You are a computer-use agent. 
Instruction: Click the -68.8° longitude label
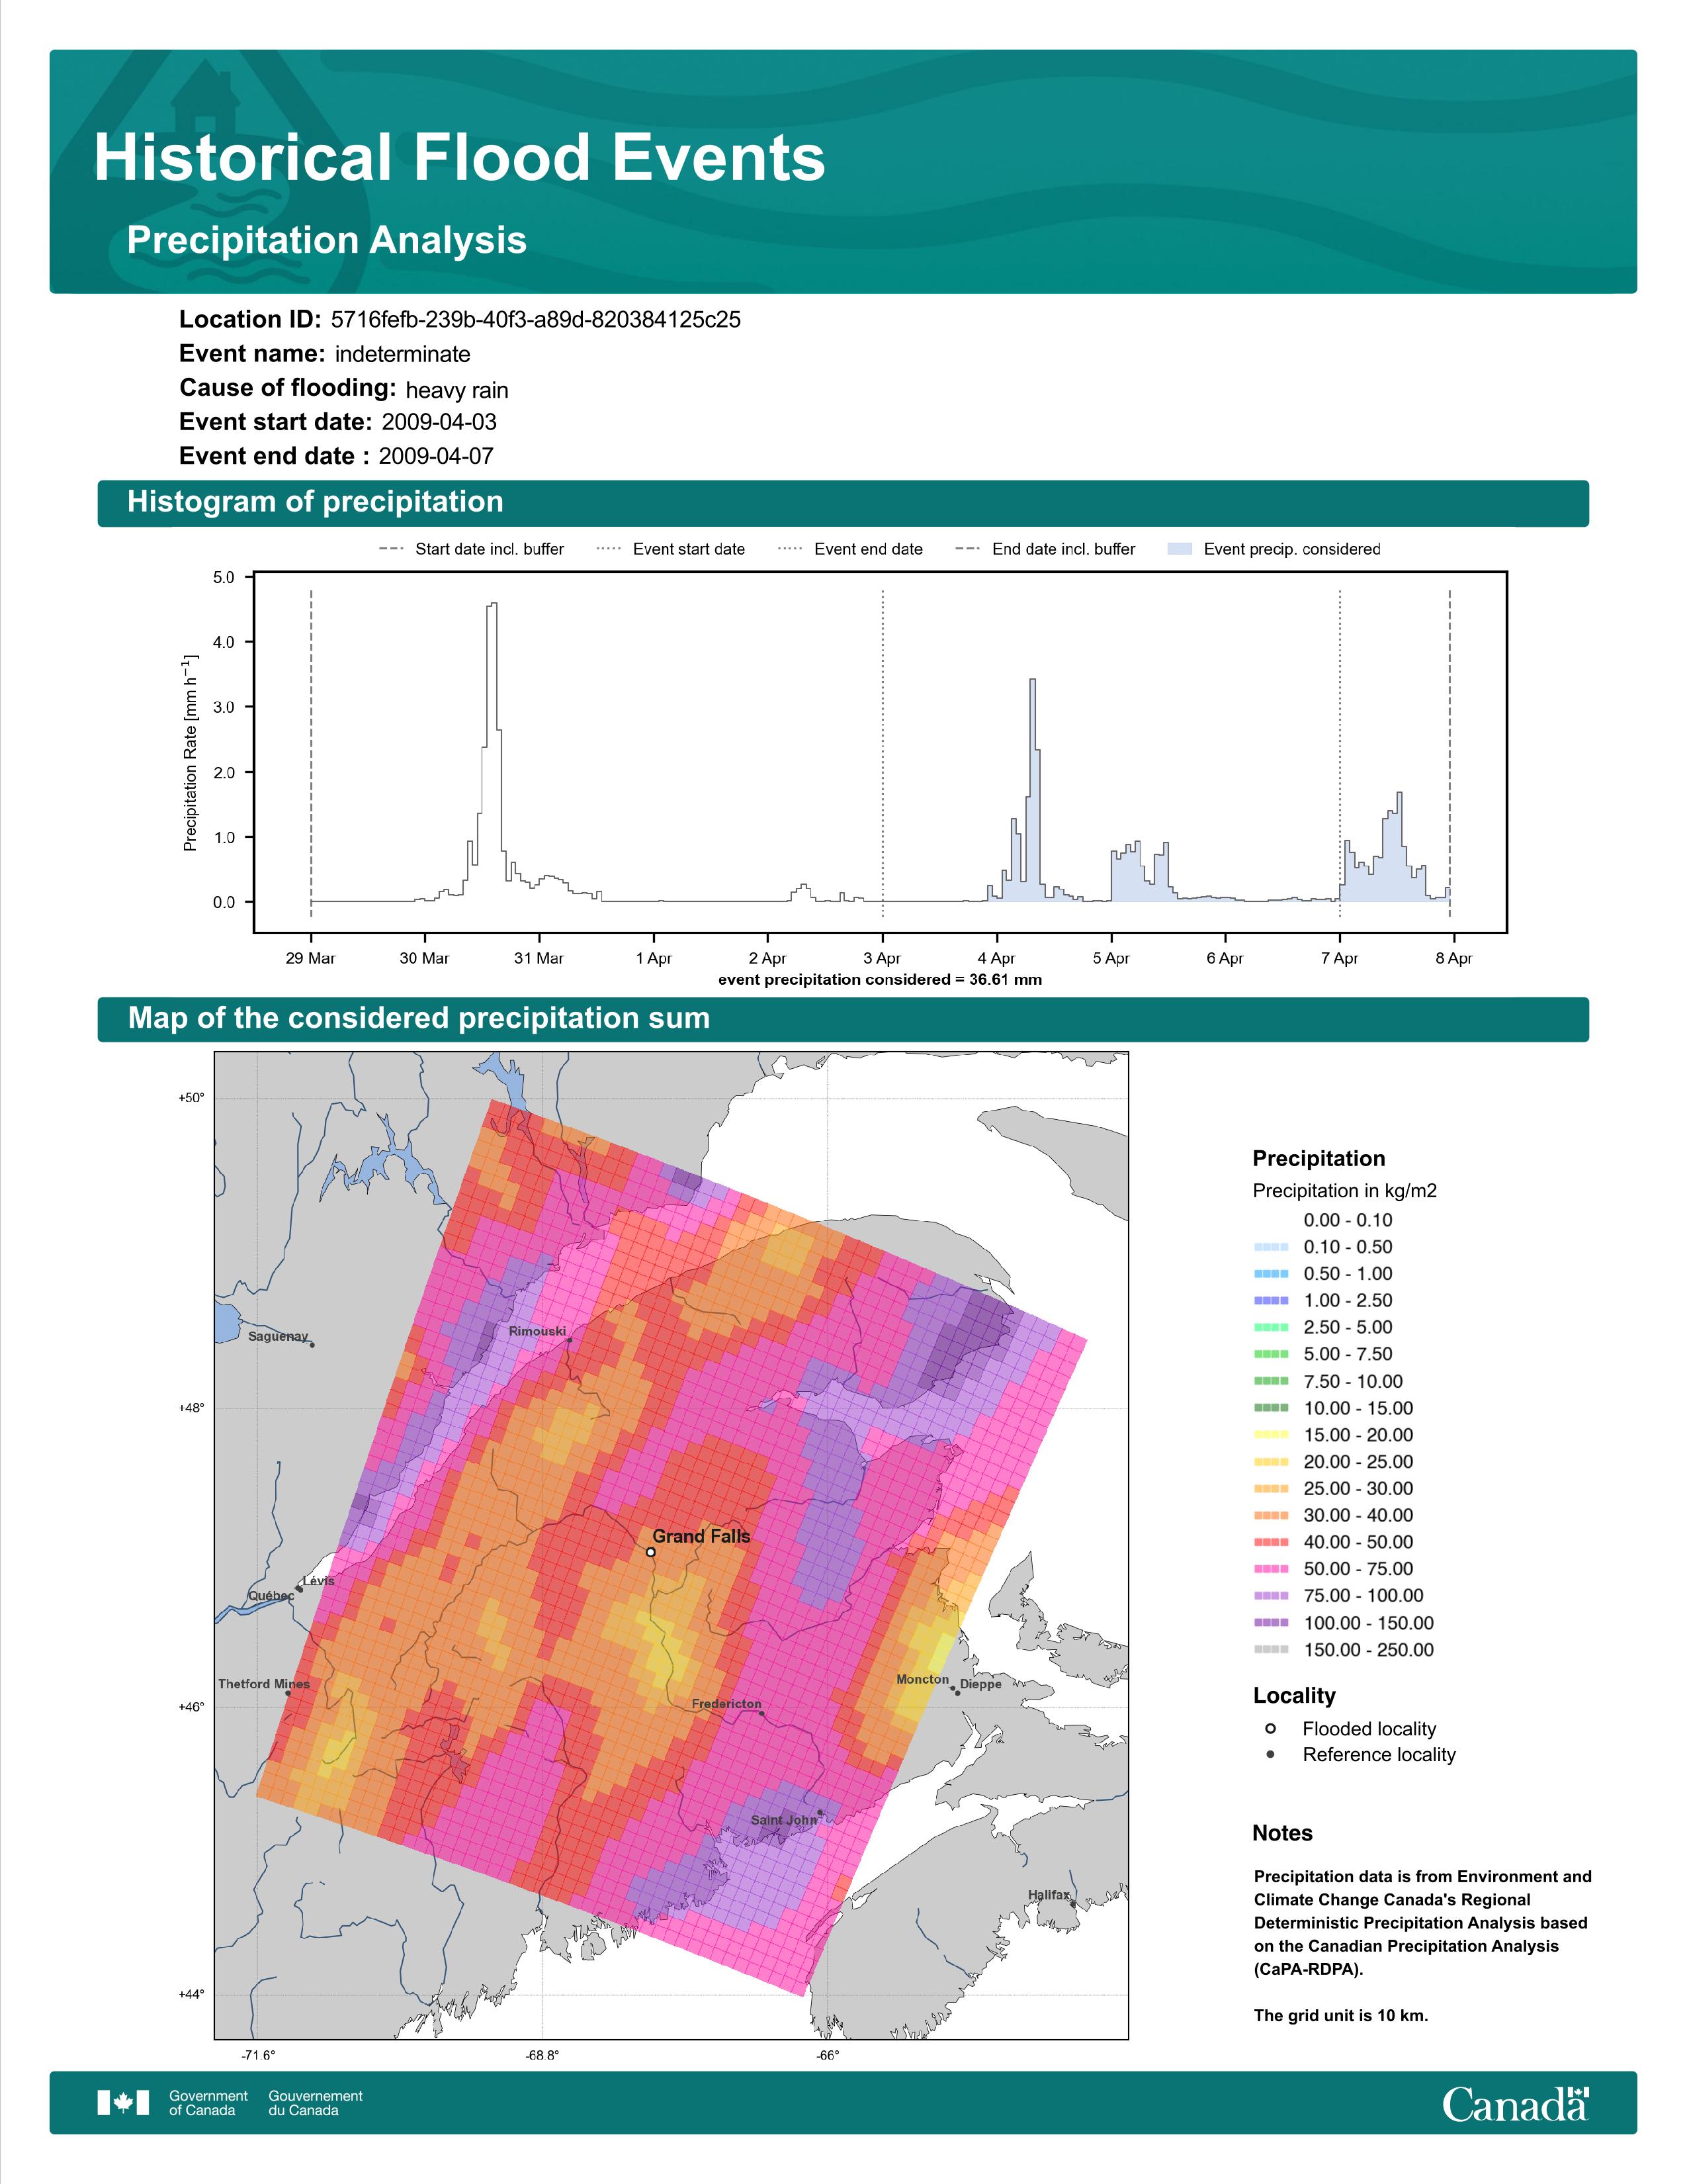coord(542,2056)
